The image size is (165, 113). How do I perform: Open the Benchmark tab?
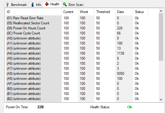(x=16, y=5)
